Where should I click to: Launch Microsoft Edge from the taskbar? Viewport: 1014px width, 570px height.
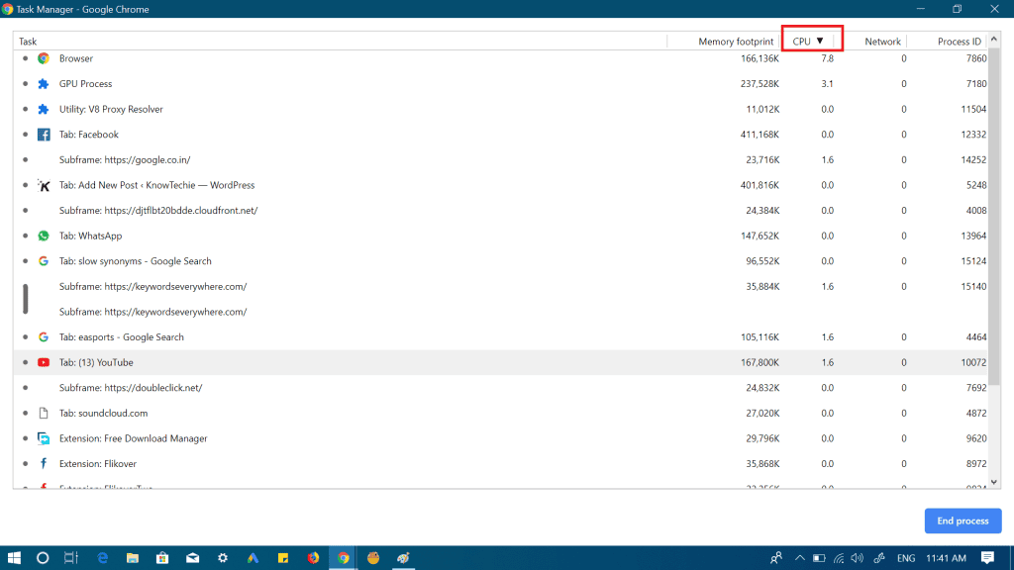pos(102,558)
